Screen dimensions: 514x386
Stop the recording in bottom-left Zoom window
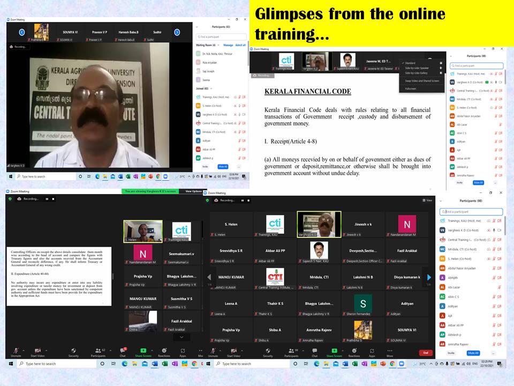[x=53, y=199]
